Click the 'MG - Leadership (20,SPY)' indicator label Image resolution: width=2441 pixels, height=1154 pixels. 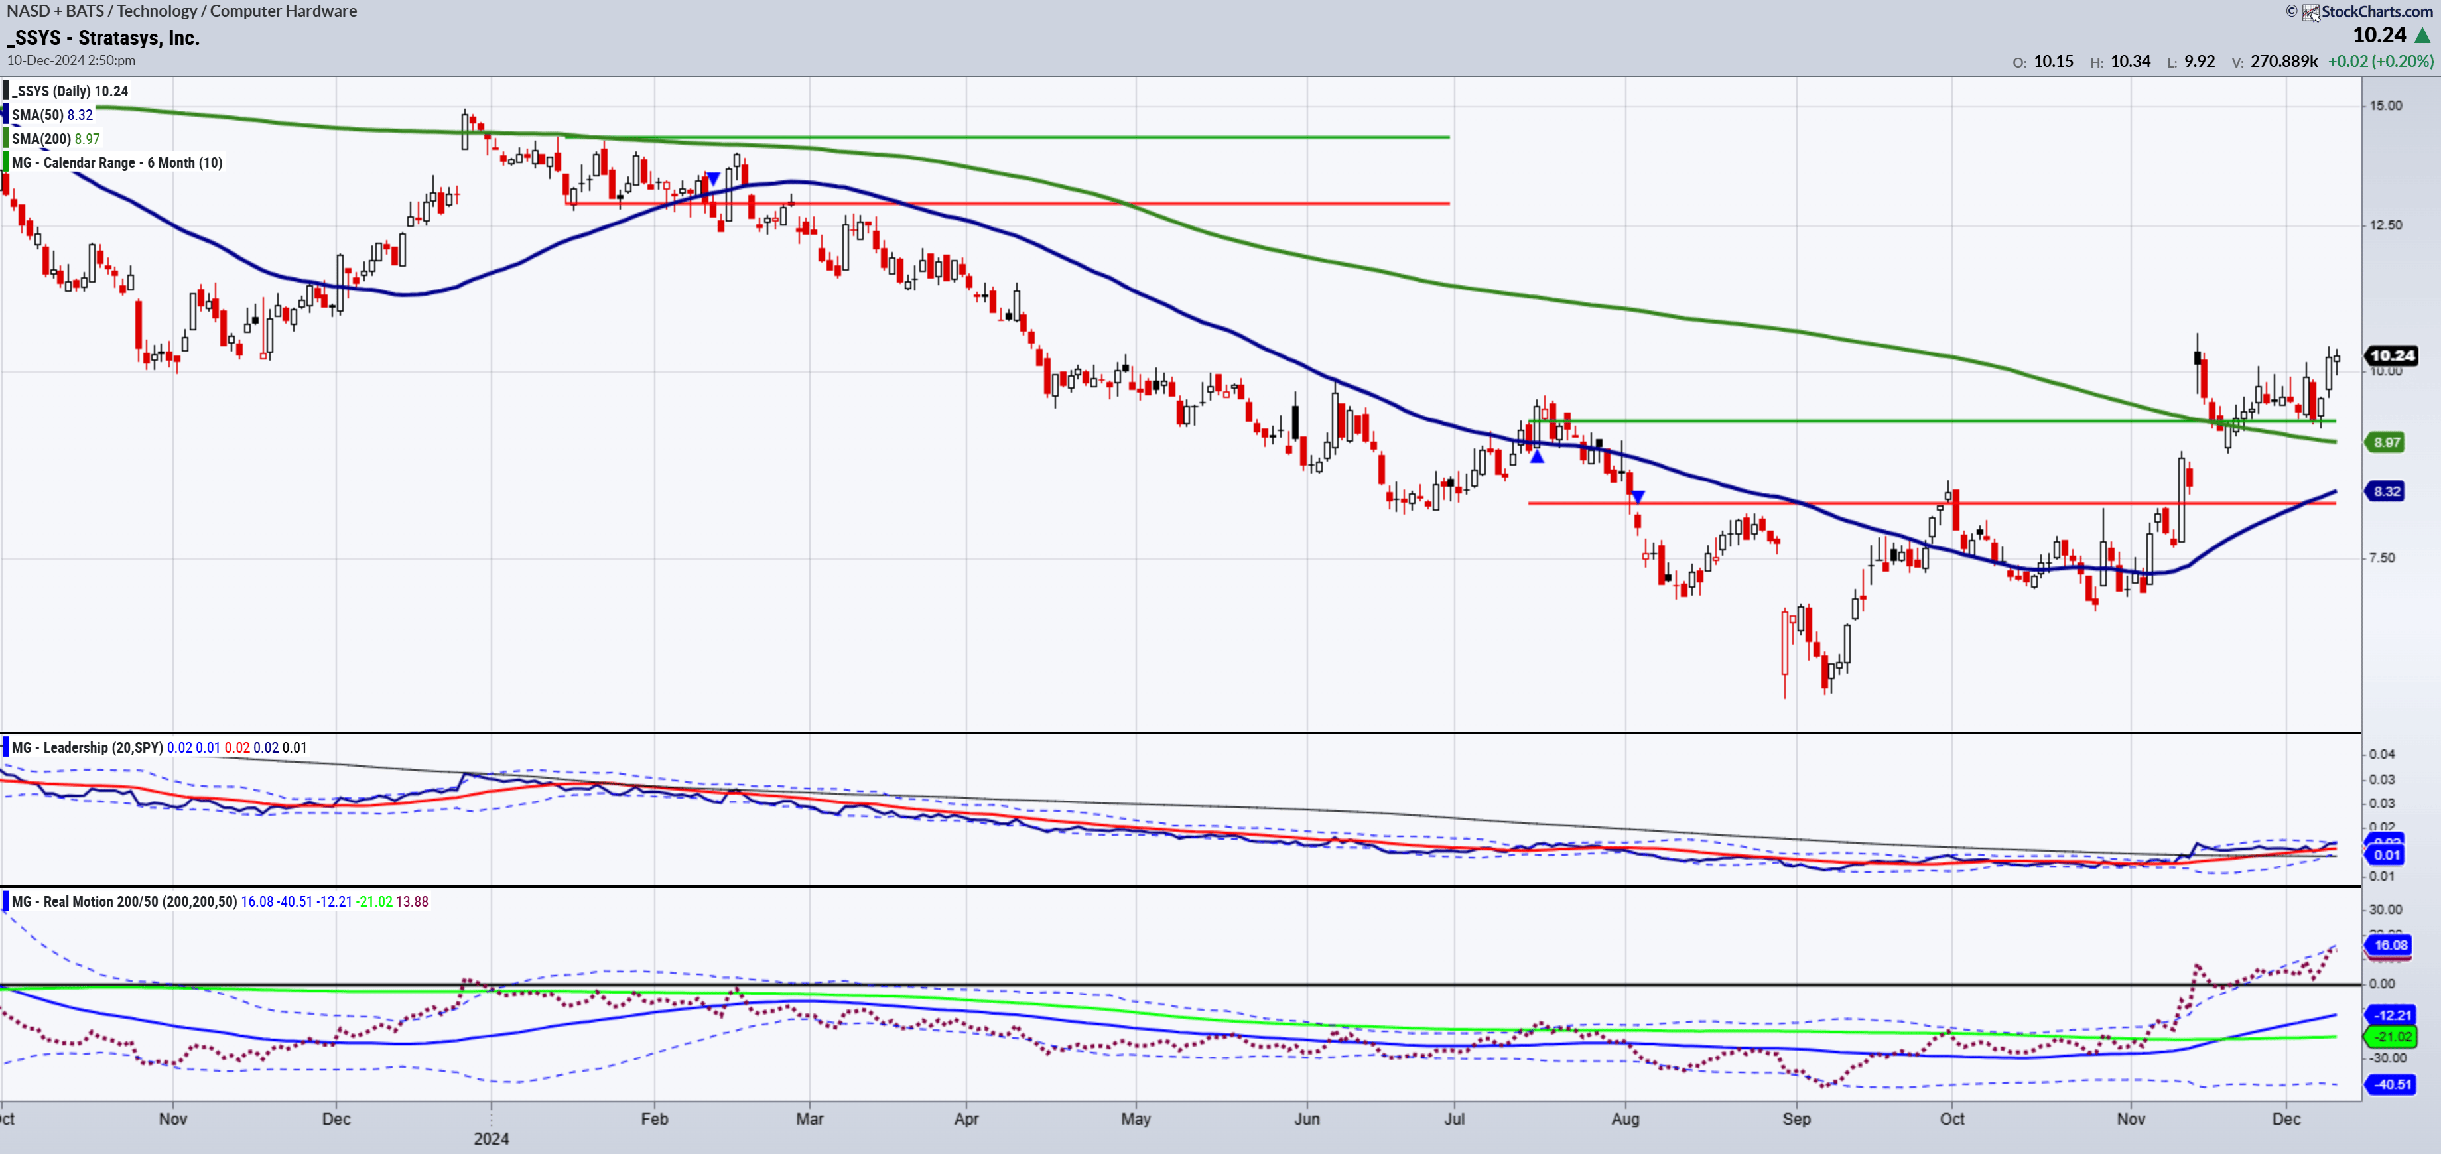coord(87,747)
